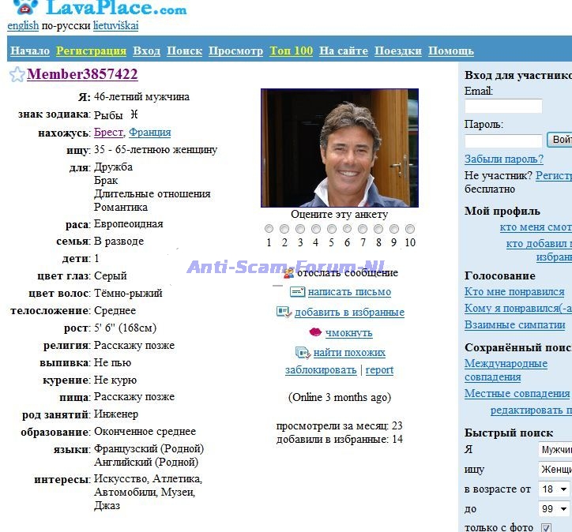
Task: Open the minimum age 18 dropdown
Action: coord(555,489)
